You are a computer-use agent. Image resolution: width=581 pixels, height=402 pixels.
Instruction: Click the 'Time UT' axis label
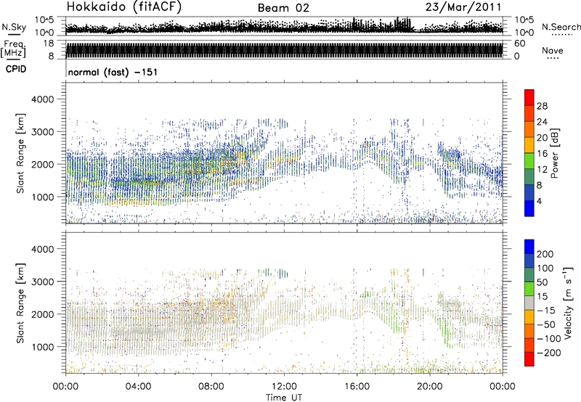284,398
